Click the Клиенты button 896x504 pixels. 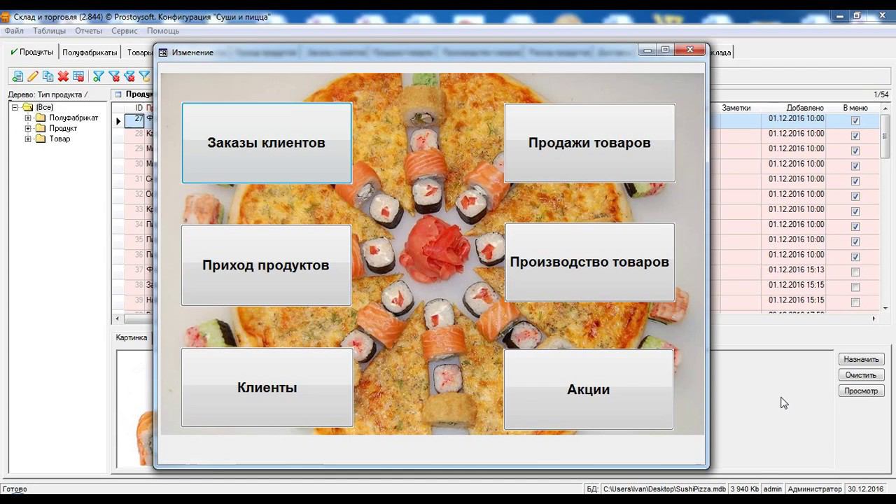click(x=267, y=388)
